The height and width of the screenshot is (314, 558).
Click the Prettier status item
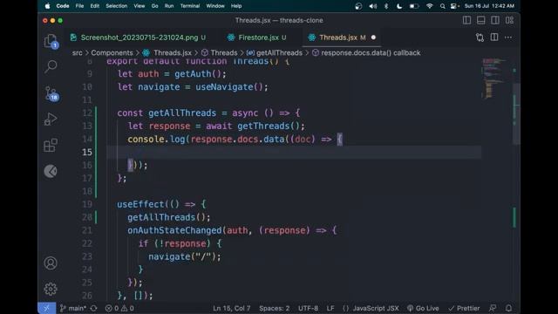464,308
